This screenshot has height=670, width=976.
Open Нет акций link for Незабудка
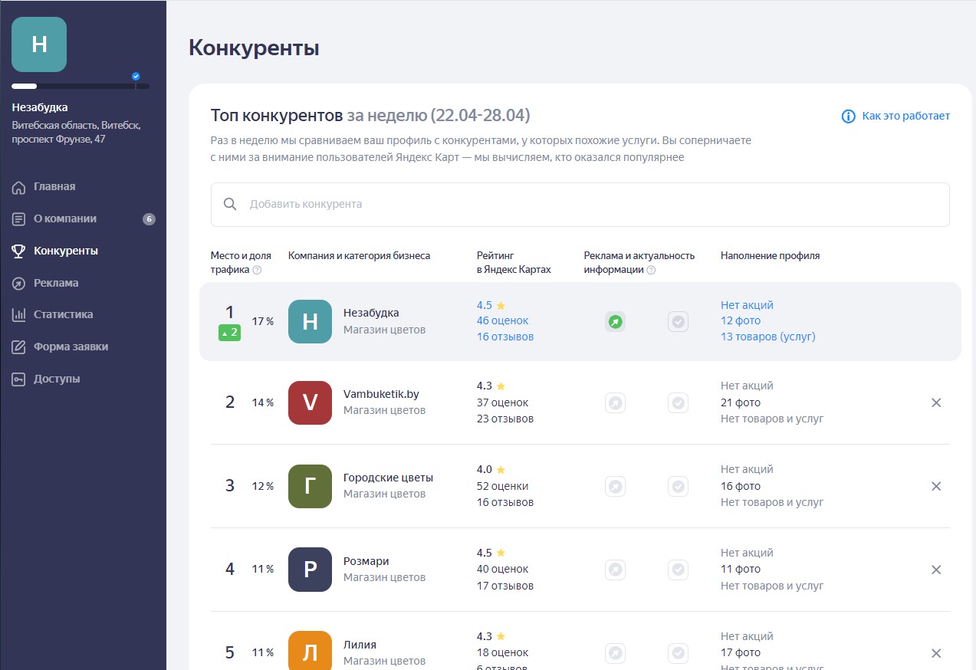[x=747, y=305]
